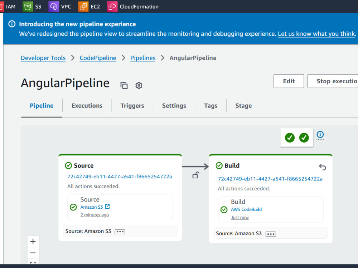Viewport: 358px width, 268px height.
Task: Open the S3 service shortcut icon
Action: 28,6
